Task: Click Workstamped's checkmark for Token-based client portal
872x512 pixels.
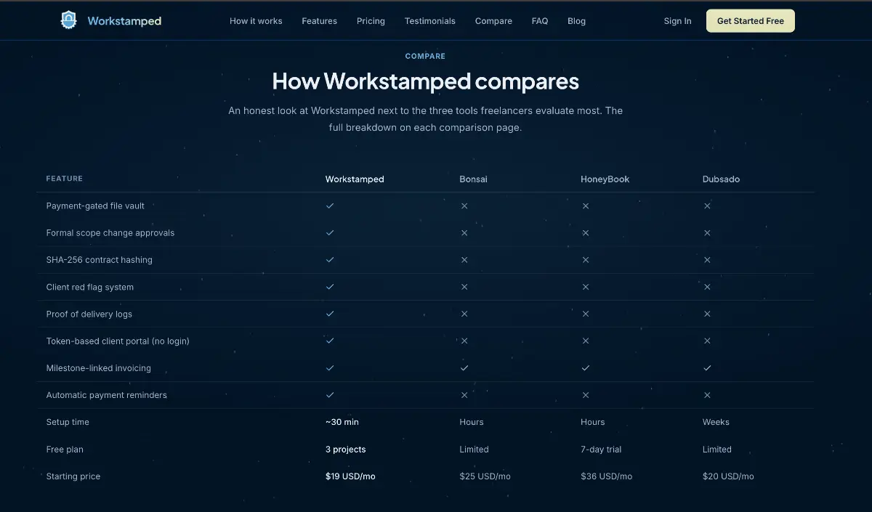Action: (x=330, y=341)
